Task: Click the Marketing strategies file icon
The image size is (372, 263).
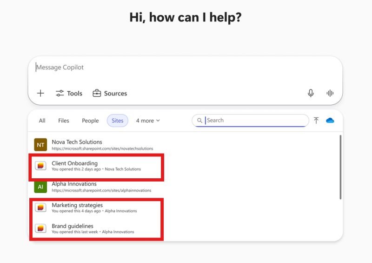Action: point(40,208)
